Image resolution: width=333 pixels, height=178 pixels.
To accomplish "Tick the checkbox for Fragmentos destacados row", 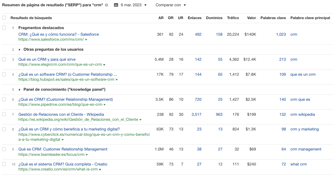I will pos(4,28).
